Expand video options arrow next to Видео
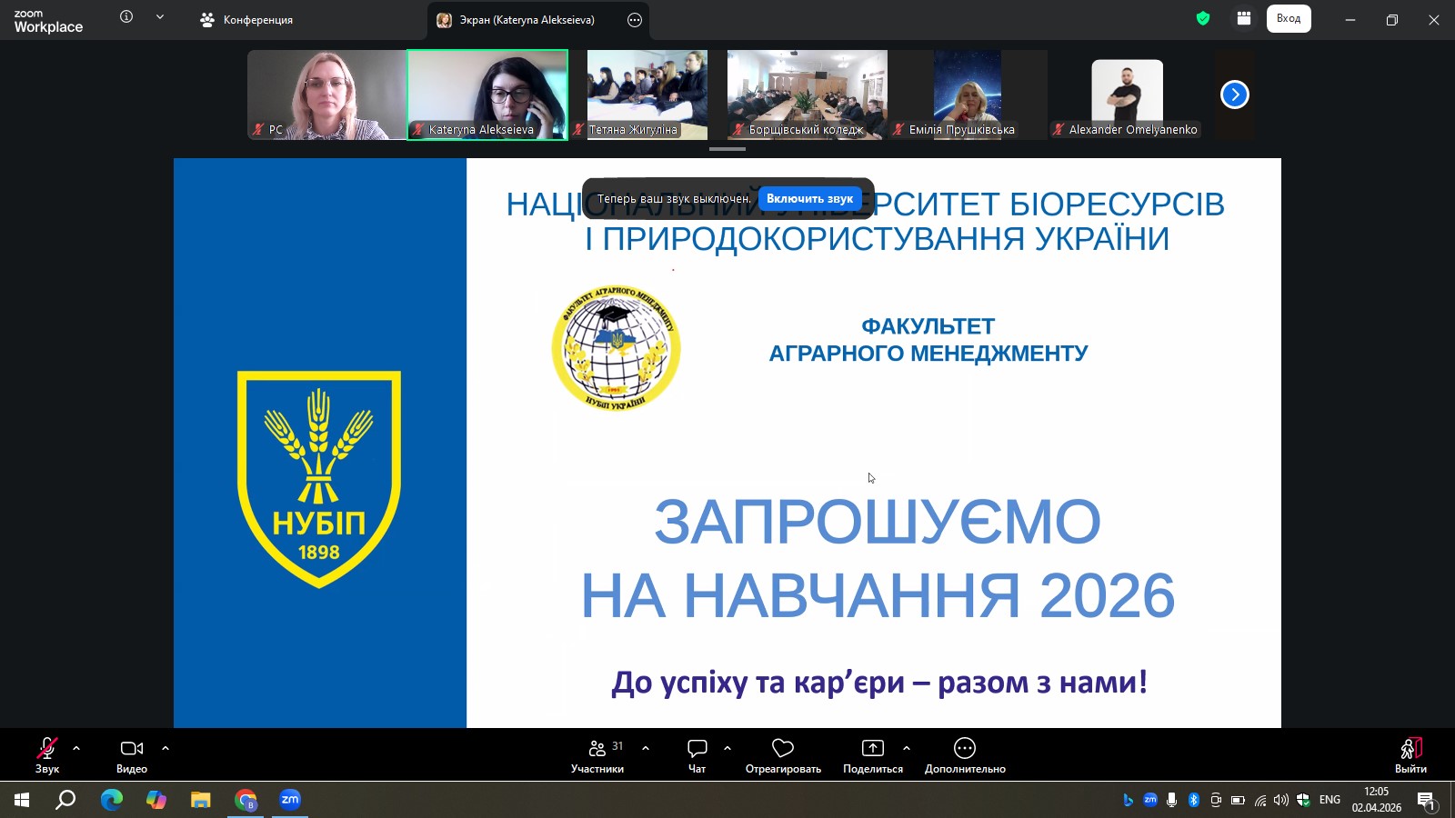Screen dimensions: 1455x818 coord(166,748)
